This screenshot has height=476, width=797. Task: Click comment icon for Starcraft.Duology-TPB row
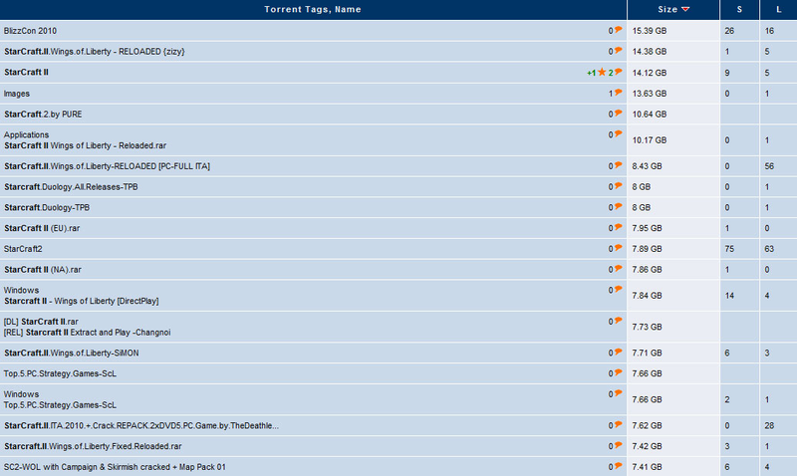(x=618, y=207)
